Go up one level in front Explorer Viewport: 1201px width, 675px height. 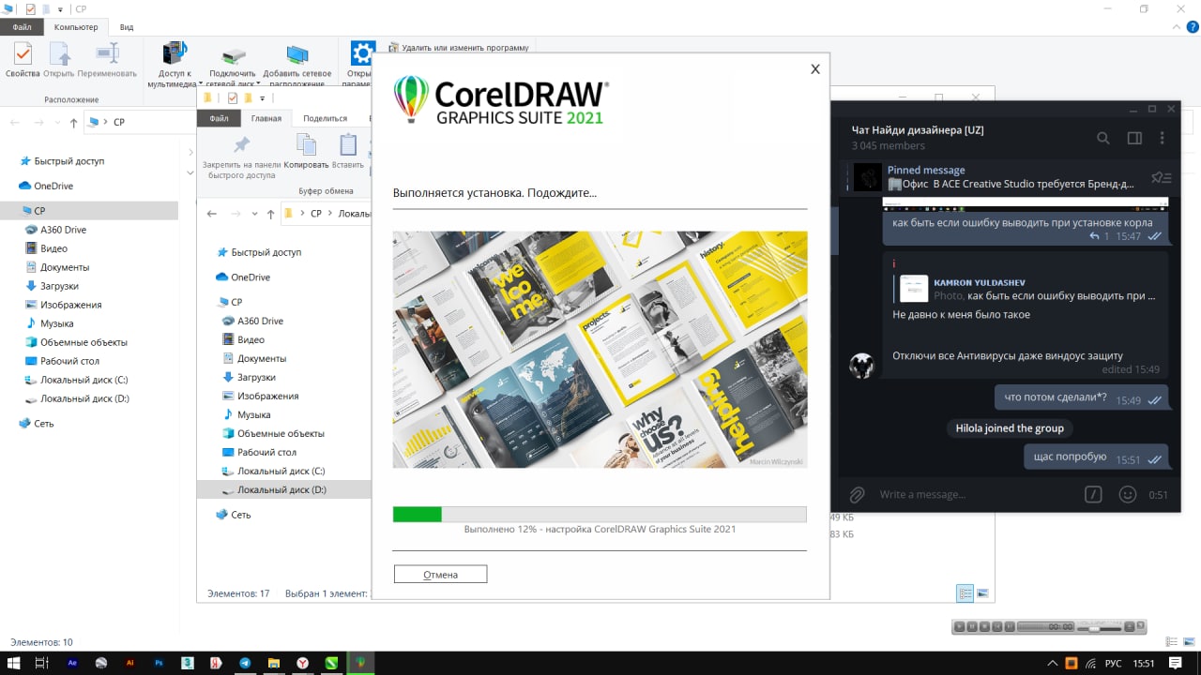[271, 214]
